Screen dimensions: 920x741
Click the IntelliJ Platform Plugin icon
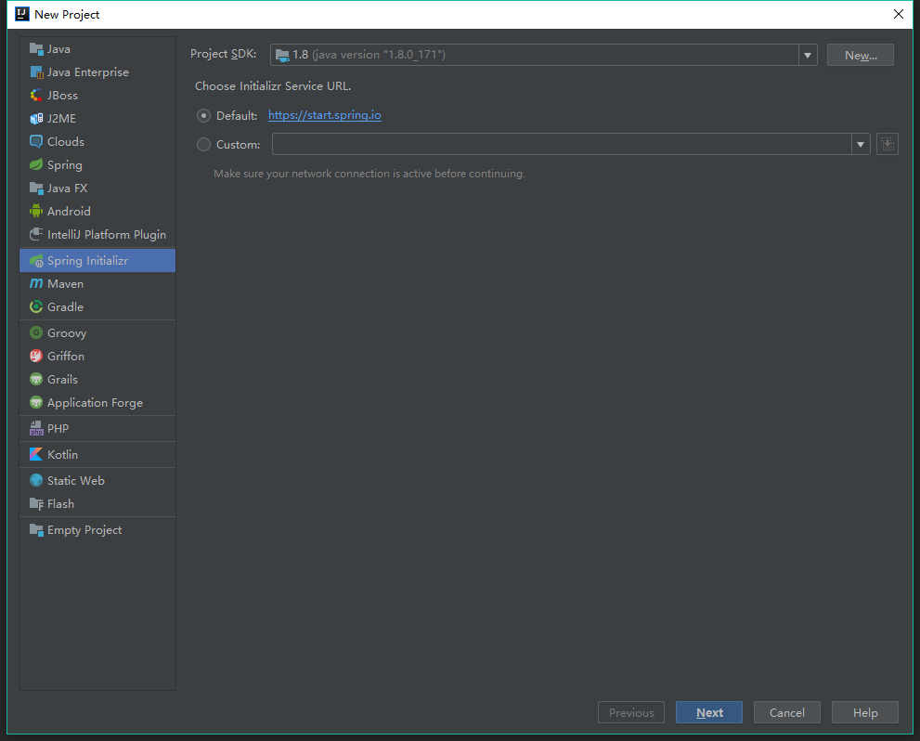coord(36,235)
